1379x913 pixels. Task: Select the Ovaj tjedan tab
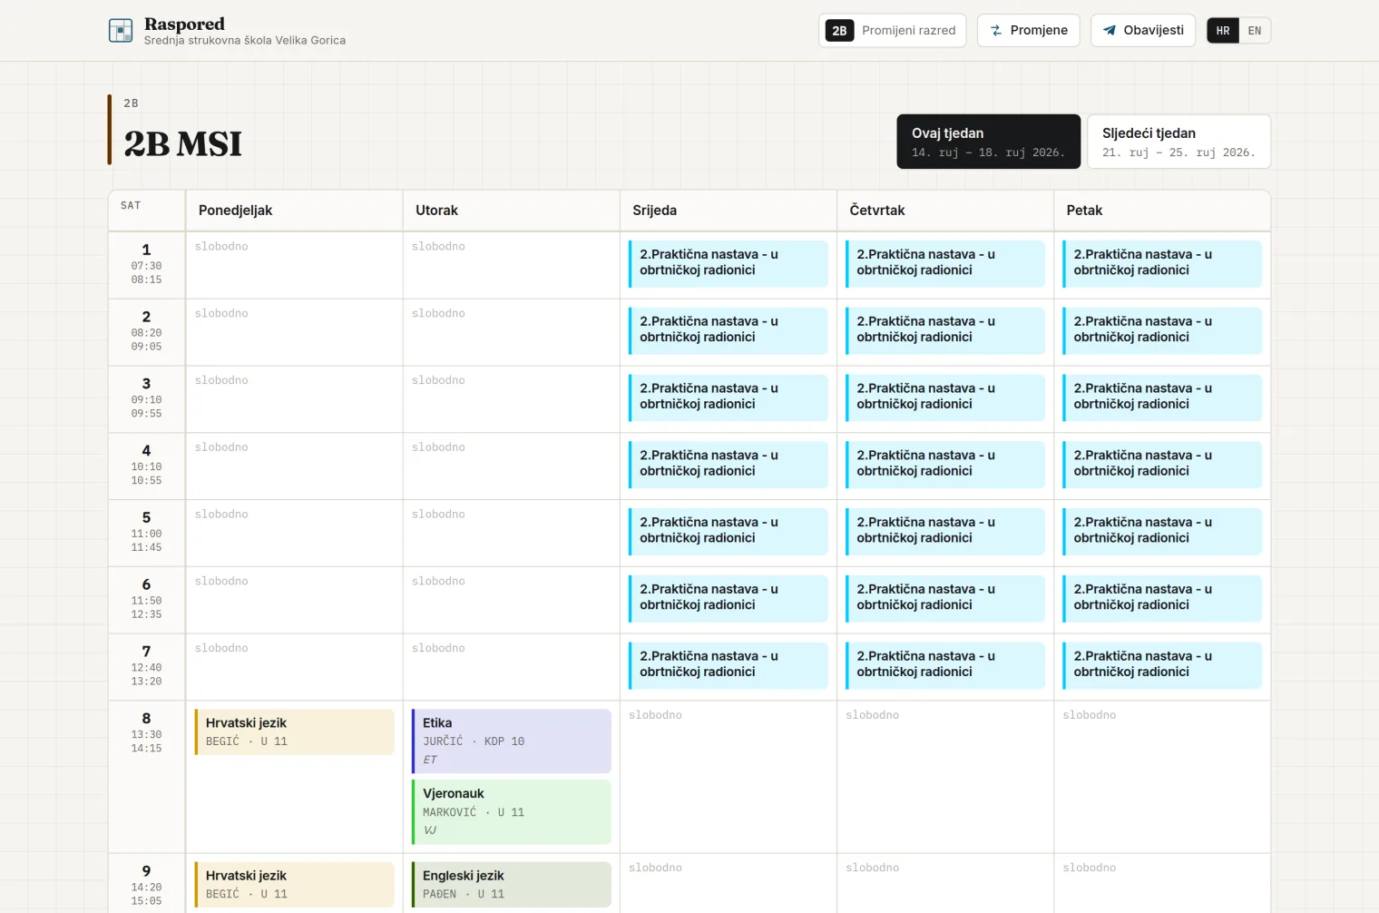(x=989, y=142)
